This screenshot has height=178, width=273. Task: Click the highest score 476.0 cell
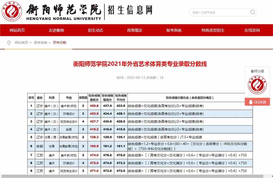point(107,155)
